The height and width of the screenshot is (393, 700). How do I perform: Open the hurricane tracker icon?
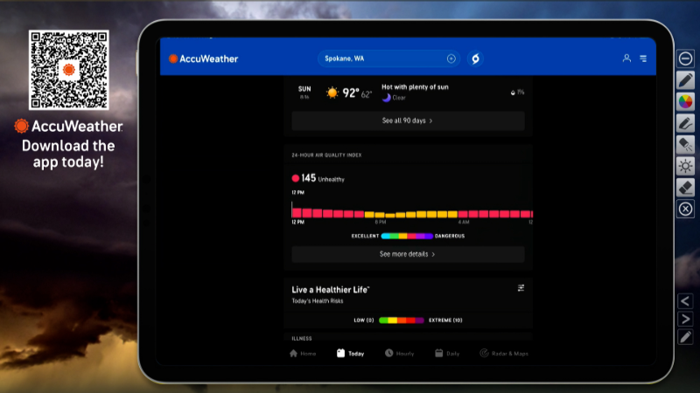click(475, 59)
